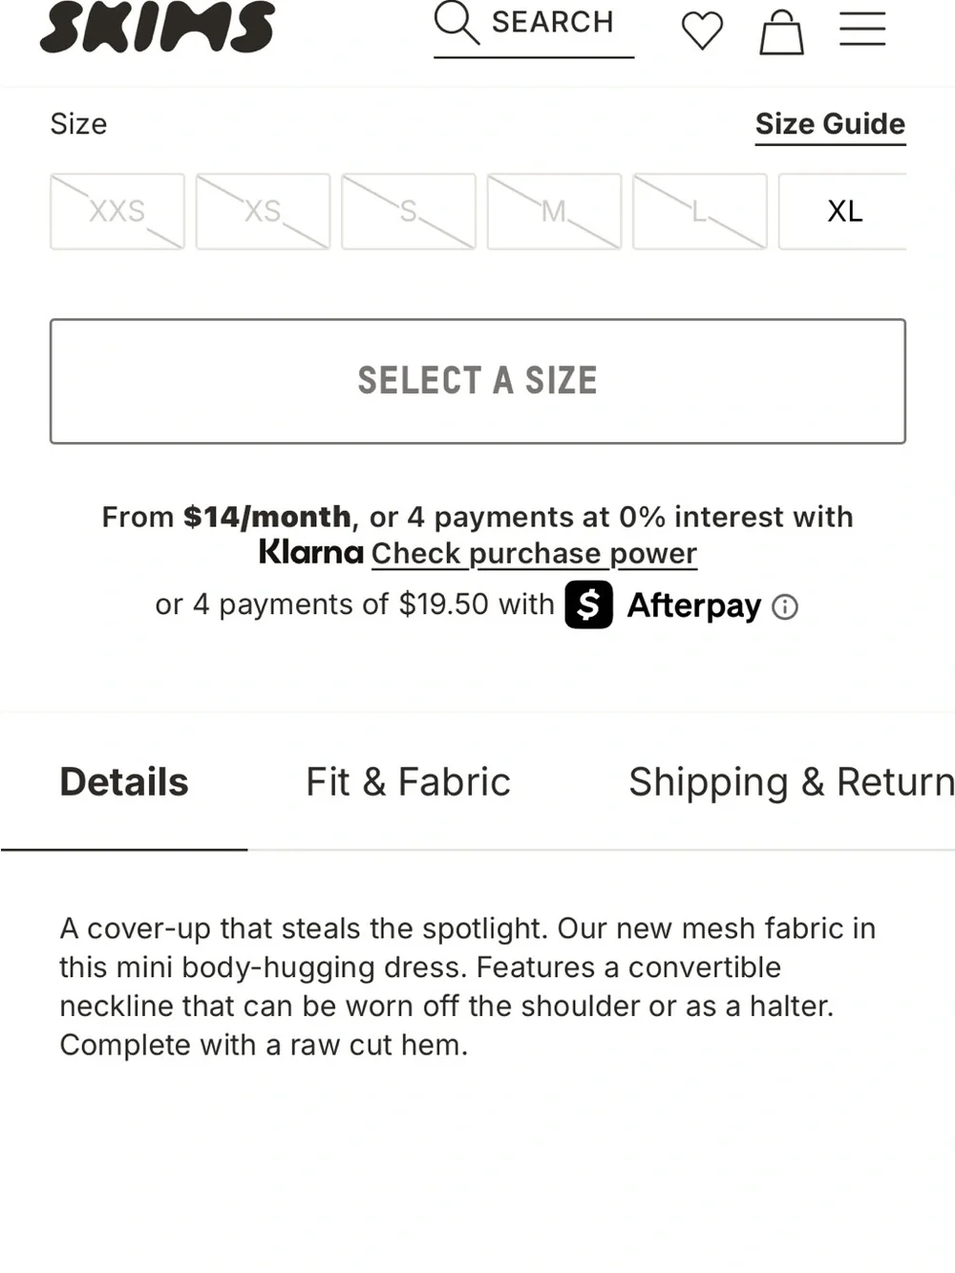955x1273 pixels.
Task: Select the Details tab
Action: pos(124,782)
